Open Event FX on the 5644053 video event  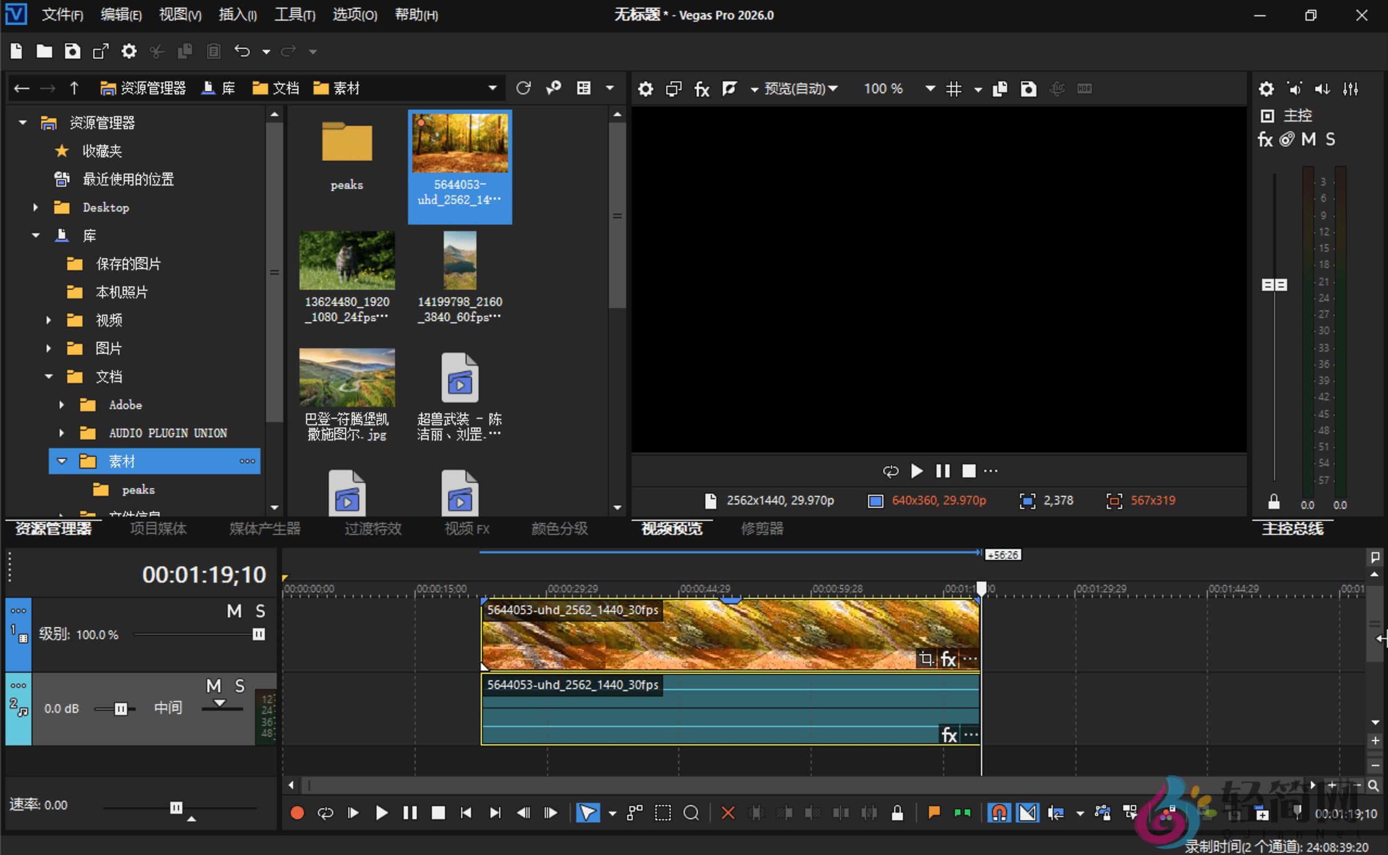click(x=948, y=659)
